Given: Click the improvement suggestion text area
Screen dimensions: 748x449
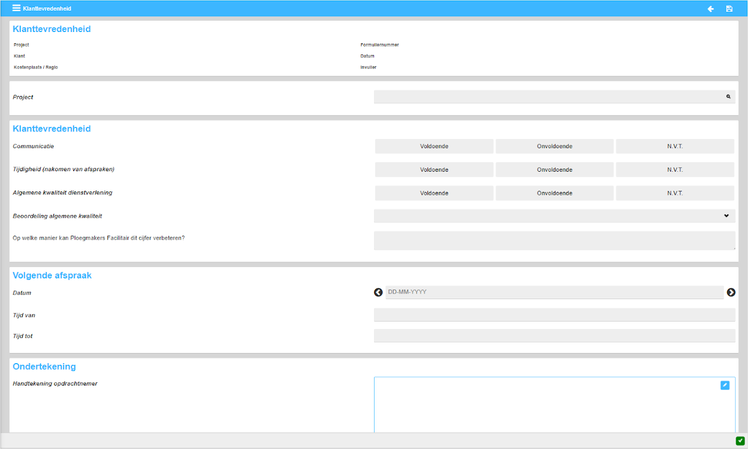Looking at the screenshot, I should (x=555, y=241).
